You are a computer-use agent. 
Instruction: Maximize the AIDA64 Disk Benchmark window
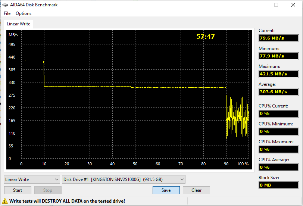(276, 5)
